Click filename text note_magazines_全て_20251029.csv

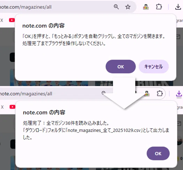[104, 130]
